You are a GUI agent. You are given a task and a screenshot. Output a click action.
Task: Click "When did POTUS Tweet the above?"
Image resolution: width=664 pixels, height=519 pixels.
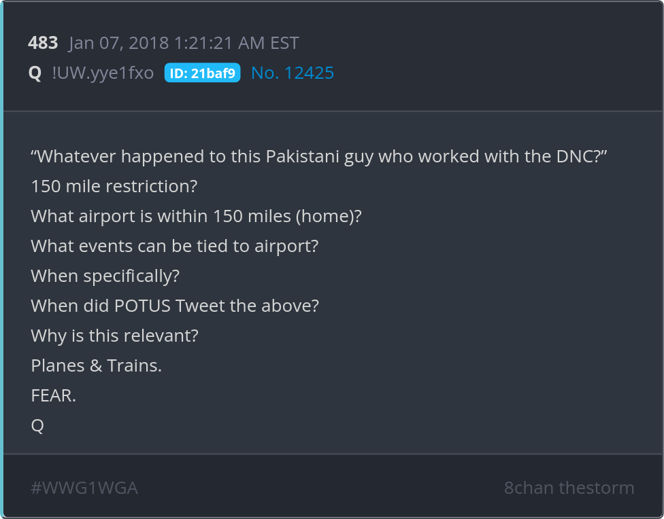(x=175, y=306)
